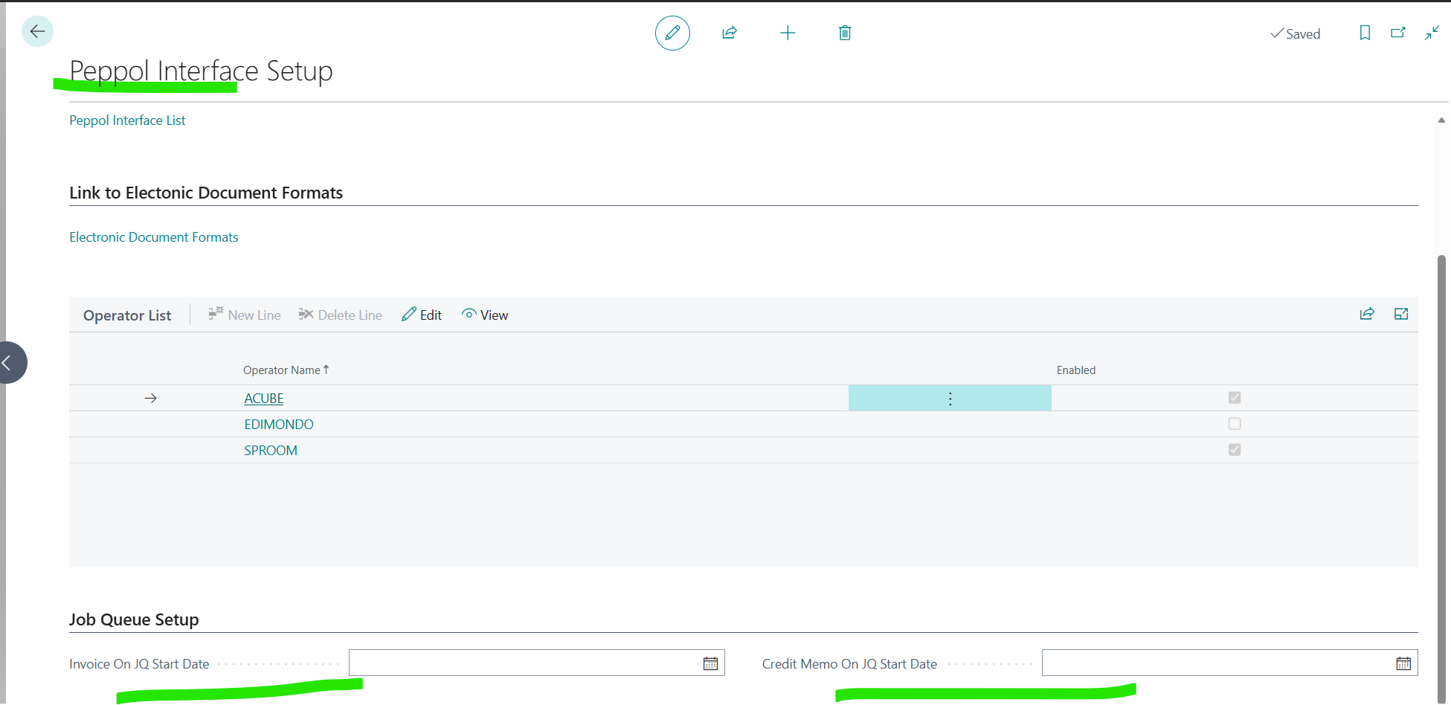The width and height of the screenshot is (1451, 705).
Task: Toggle the SPROOM Enabled checkbox
Action: tap(1235, 450)
